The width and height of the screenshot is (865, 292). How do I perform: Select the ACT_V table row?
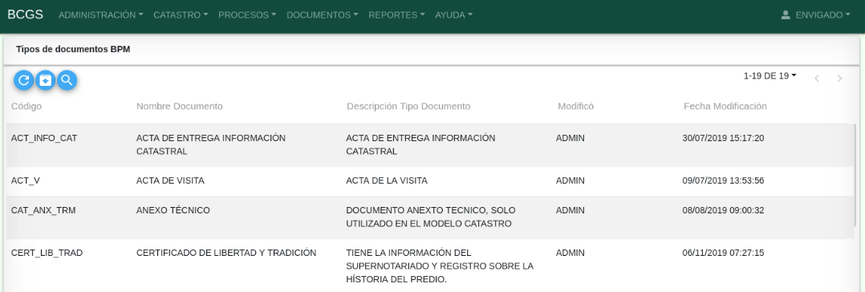coord(430,181)
